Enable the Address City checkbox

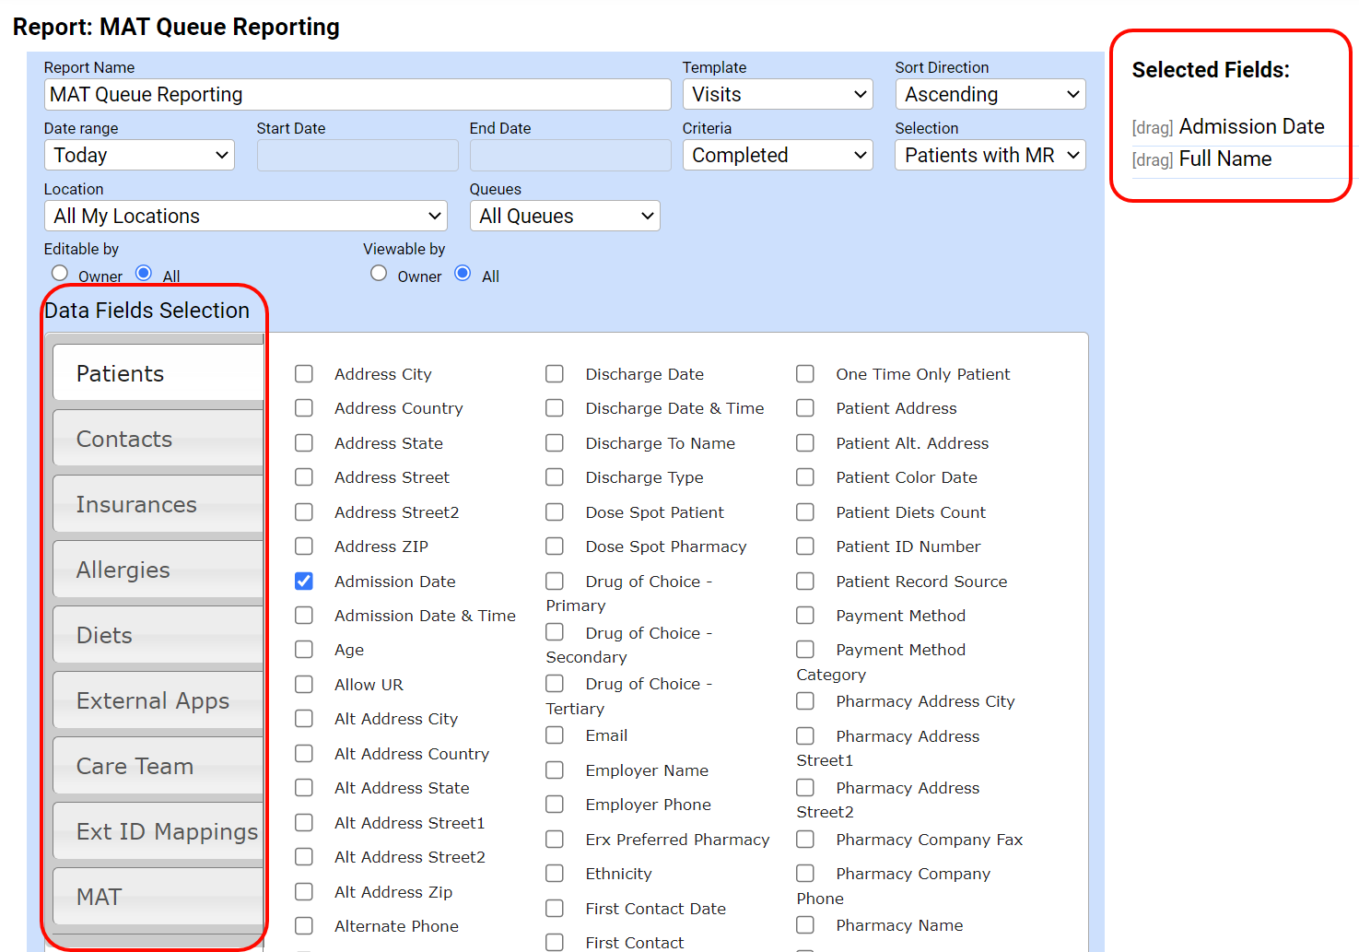pos(304,374)
